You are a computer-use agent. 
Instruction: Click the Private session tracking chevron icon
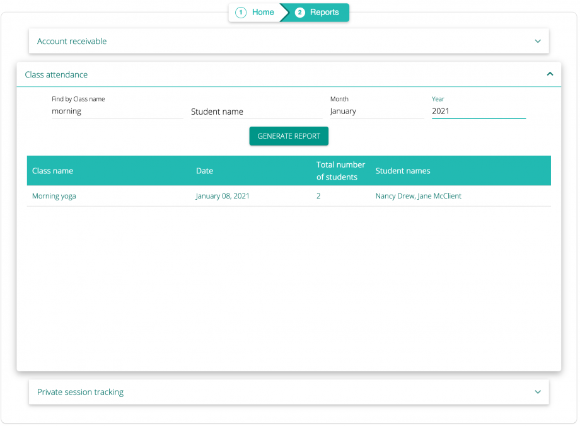click(538, 391)
